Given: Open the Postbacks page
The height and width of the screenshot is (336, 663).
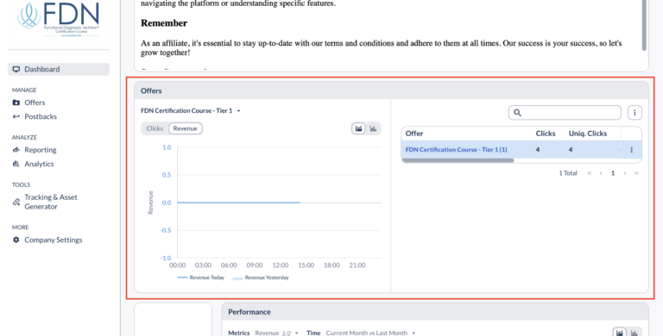Looking at the screenshot, I should pos(41,116).
